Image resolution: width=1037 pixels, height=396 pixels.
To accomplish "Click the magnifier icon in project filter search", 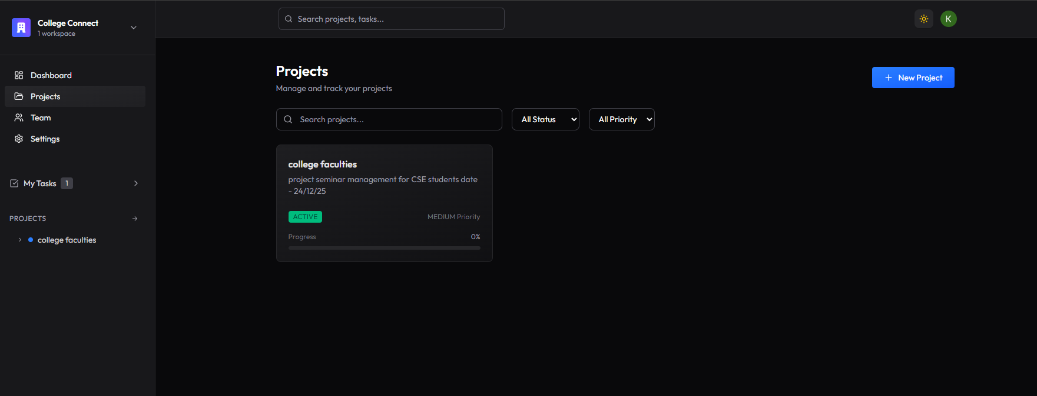I will coord(288,119).
